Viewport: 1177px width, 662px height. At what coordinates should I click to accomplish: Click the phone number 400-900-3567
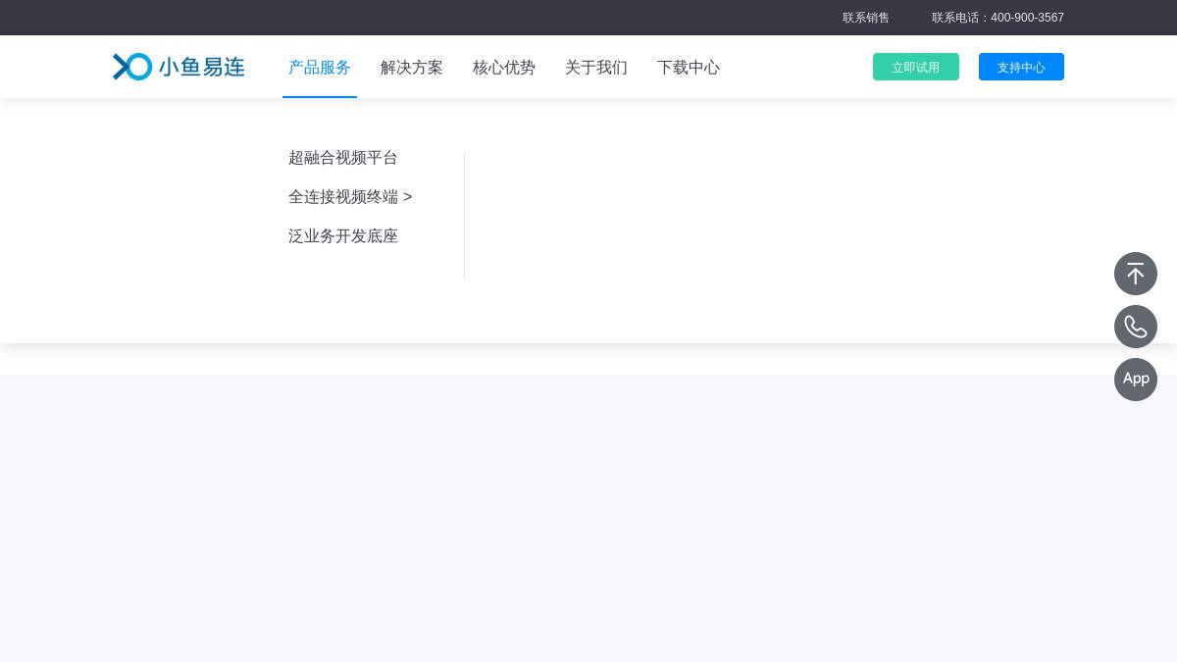point(1027,18)
